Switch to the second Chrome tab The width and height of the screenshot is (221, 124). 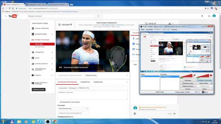click(36, 4)
